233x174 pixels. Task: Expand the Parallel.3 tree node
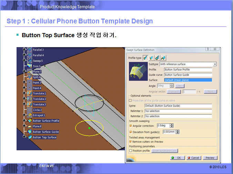(x=25, y=50)
